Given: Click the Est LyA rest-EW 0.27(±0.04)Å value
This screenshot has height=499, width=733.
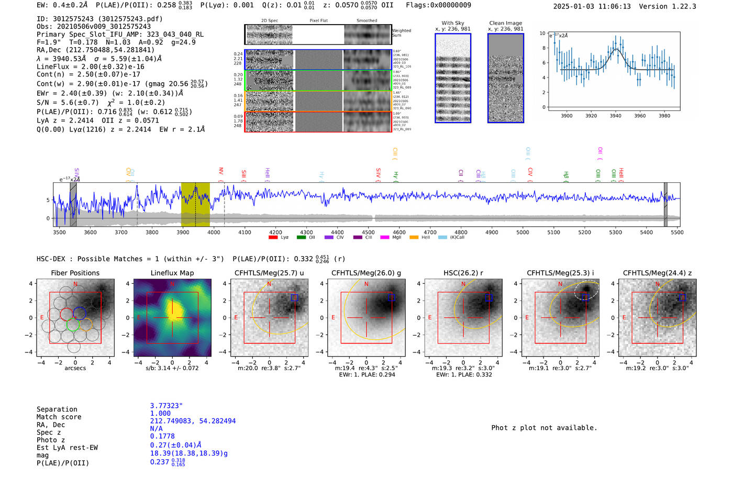Looking at the screenshot, I should (x=176, y=445).
